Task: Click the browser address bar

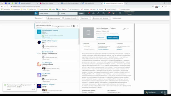Action: point(81,6)
